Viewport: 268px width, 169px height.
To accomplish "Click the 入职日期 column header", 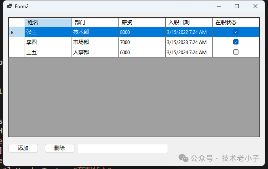I will pos(189,22).
